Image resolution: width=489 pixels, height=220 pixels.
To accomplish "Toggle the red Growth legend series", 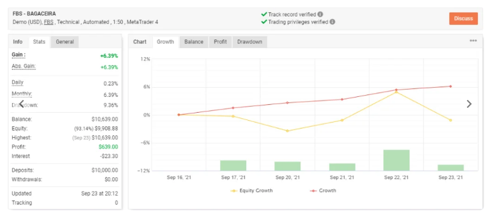I will (x=323, y=191).
